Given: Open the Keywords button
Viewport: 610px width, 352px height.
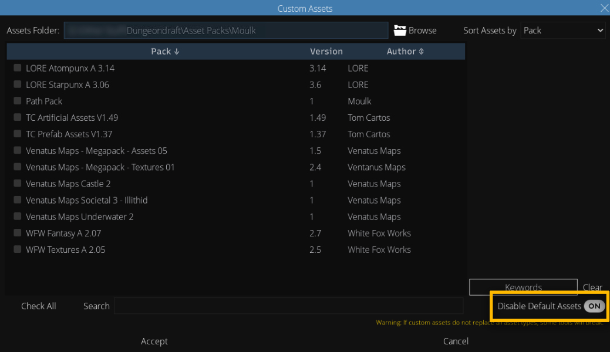Looking at the screenshot, I should 523,287.
